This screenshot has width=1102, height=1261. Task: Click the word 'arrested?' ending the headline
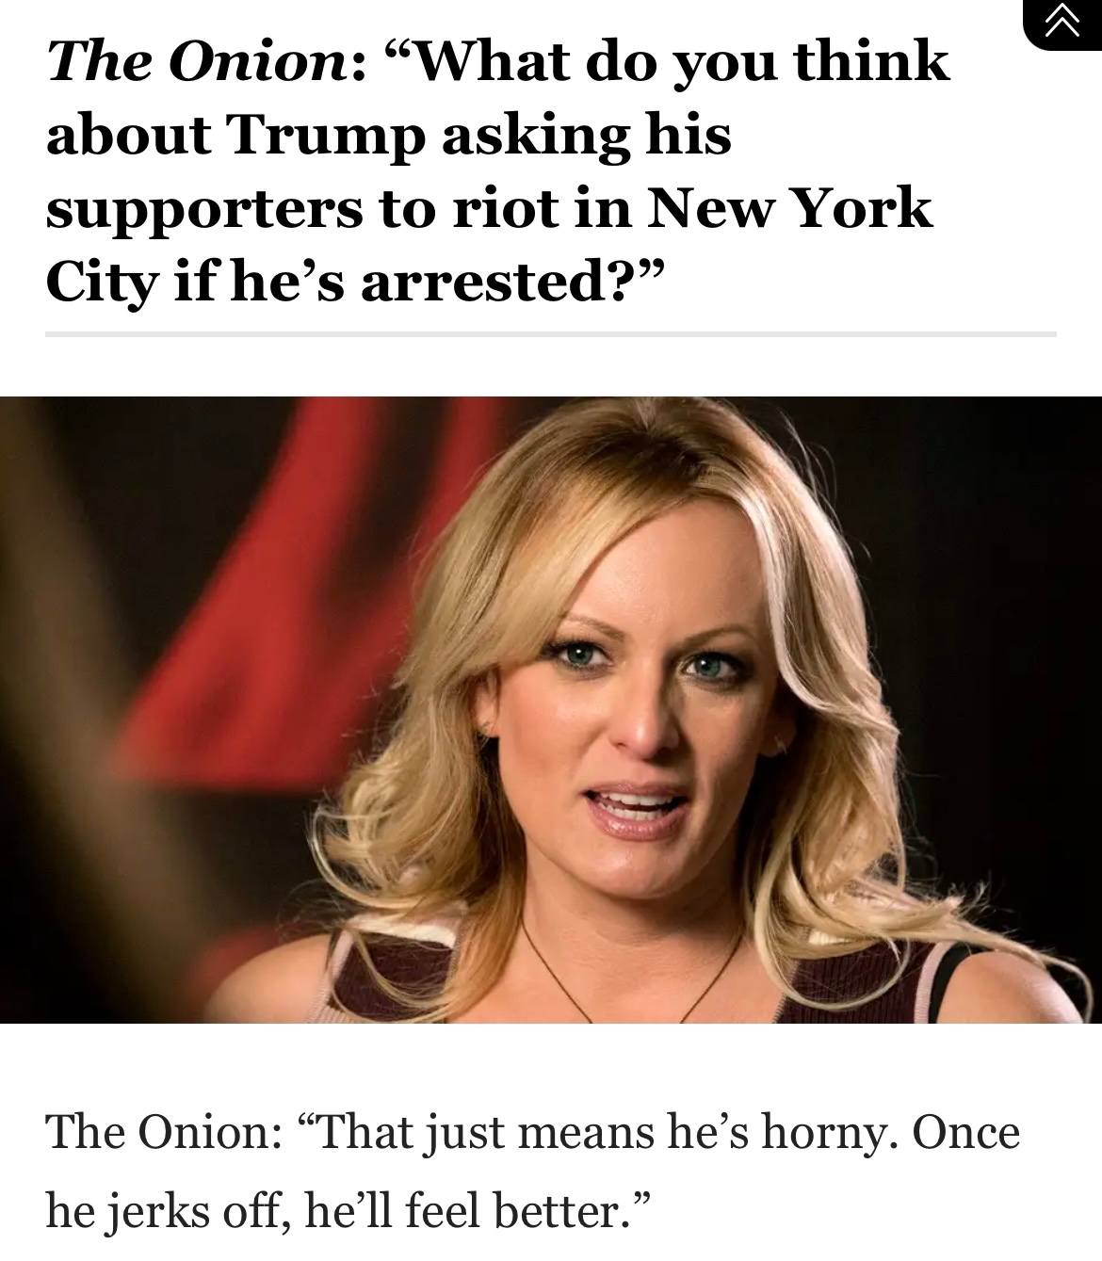pos(498,282)
